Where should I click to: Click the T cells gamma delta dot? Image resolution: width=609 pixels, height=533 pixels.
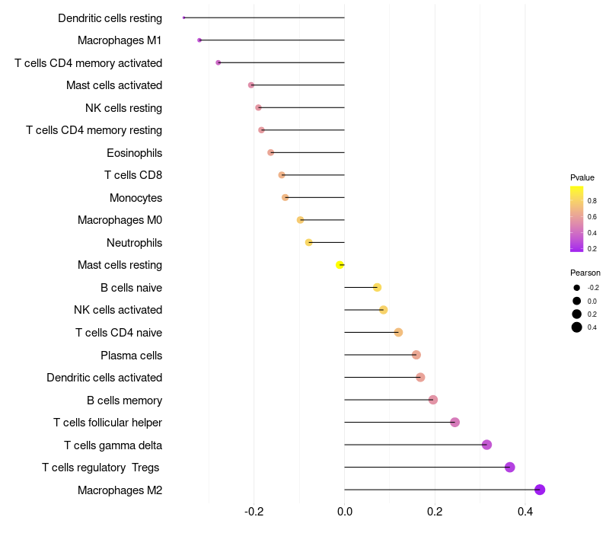click(x=487, y=445)
